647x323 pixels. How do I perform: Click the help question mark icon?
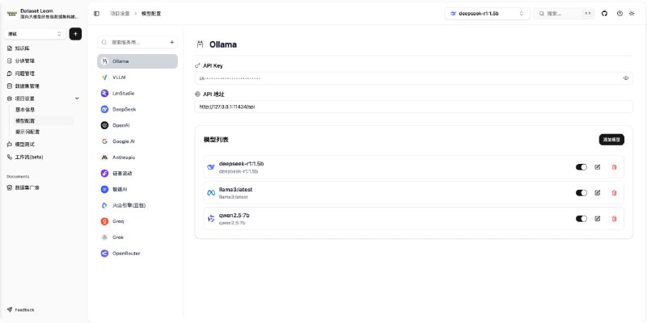coord(620,14)
